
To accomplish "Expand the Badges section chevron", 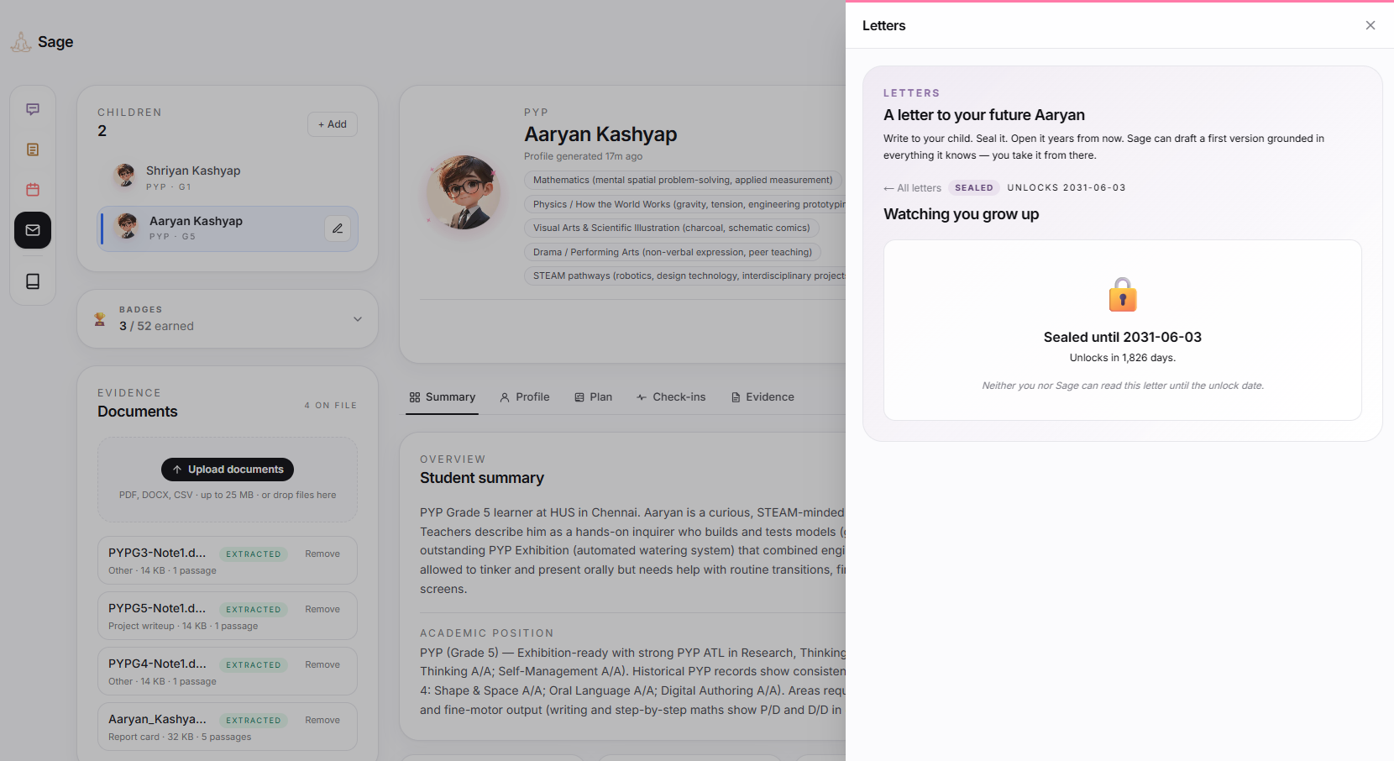I will (x=358, y=319).
